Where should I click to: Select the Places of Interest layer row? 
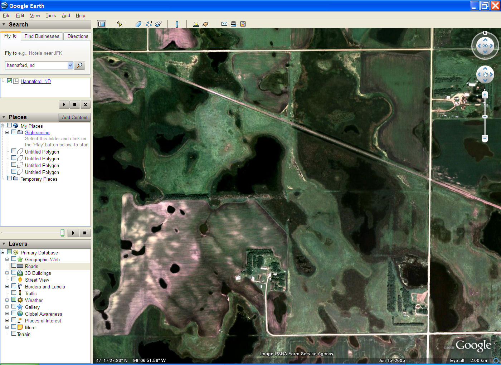pos(43,321)
